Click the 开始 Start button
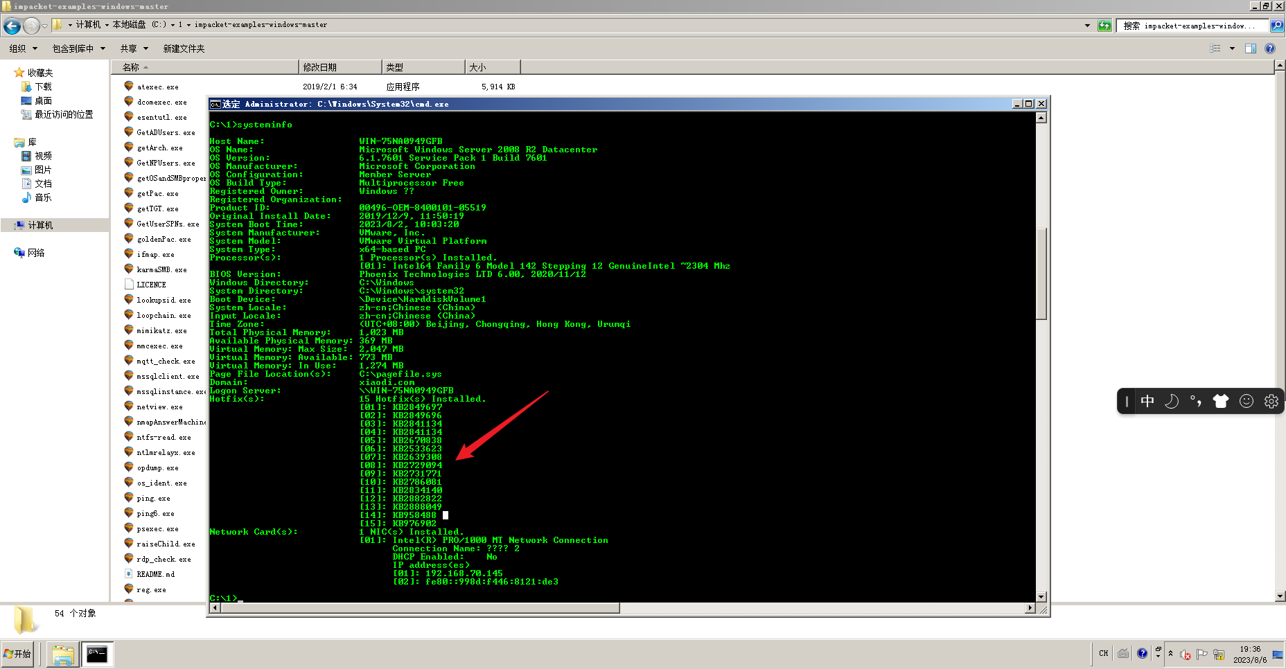This screenshot has height=669, width=1286. (18, 654)
